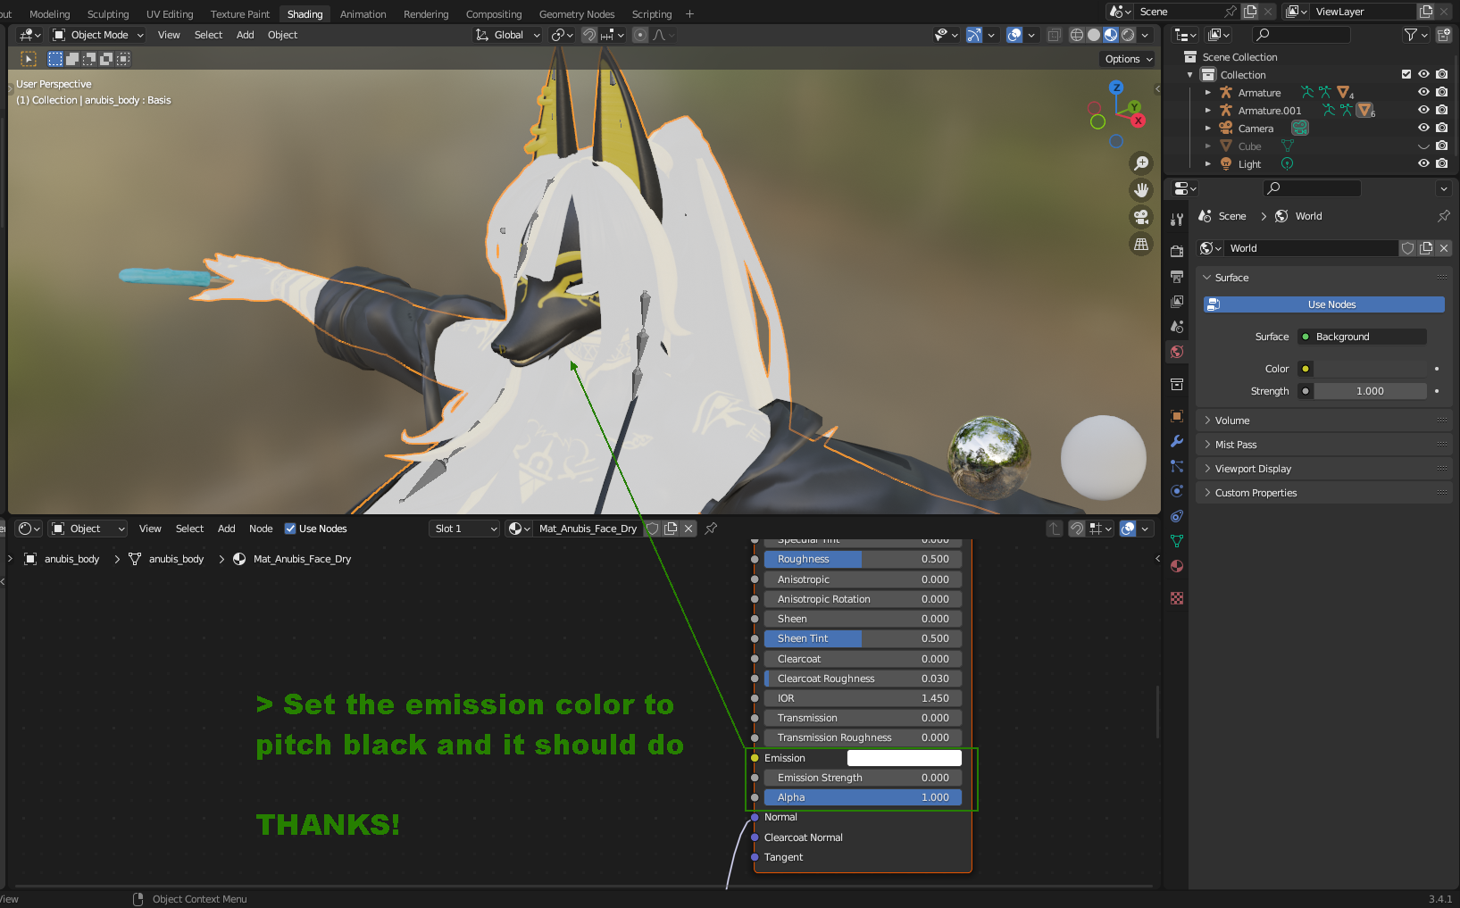Image resolution: width=1460 pixels, height=908 pixels.
Task: Open the Object Mode dropdown
Action: click(98, 35)
